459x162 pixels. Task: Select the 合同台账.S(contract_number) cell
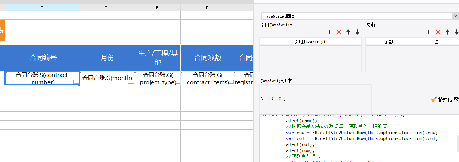click(x=42, y=78)
